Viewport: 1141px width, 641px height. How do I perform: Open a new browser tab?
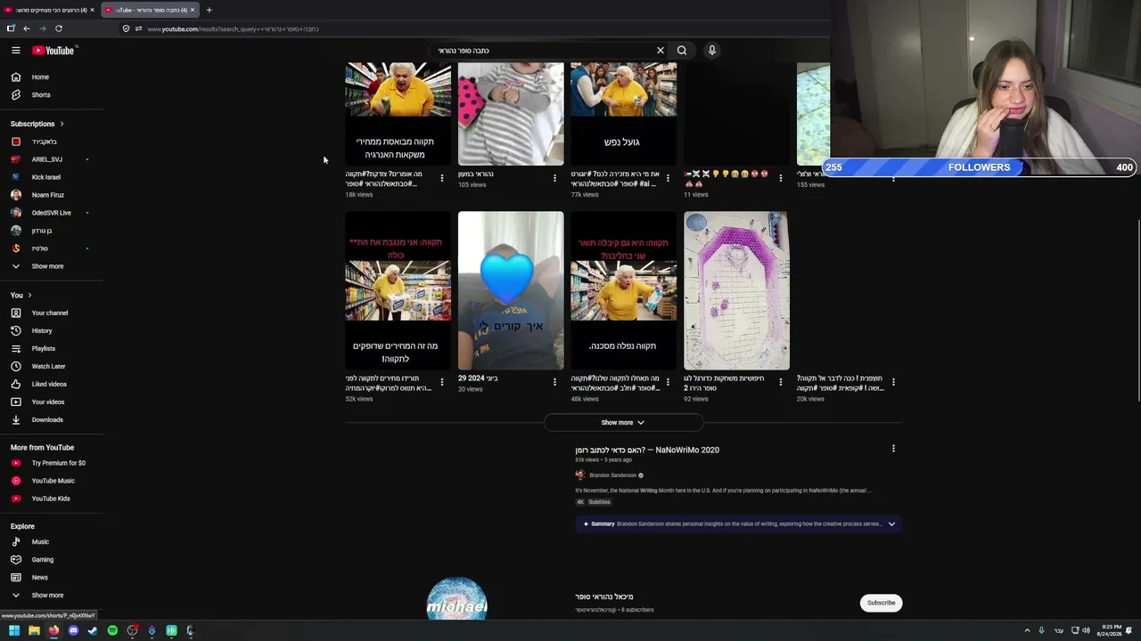point(209,10)
